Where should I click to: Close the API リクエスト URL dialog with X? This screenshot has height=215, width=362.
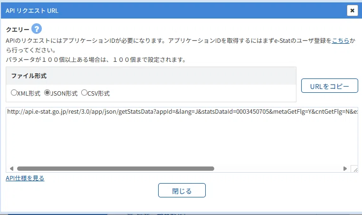pyautogui.click(x=352, y=10)
